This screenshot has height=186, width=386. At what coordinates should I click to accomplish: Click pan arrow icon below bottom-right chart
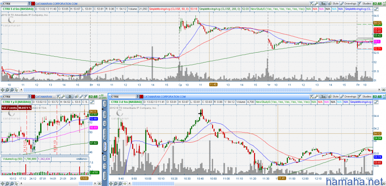click(125, 184)
